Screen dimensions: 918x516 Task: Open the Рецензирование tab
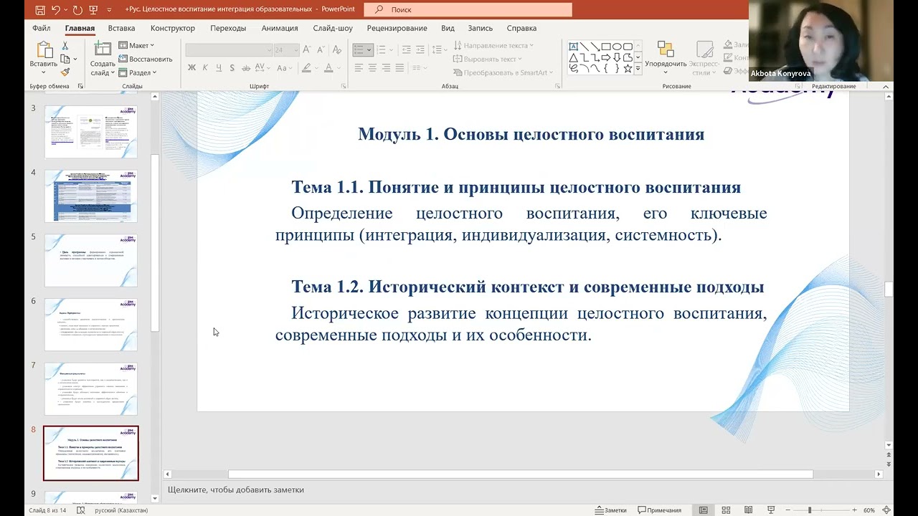point(397,28)
